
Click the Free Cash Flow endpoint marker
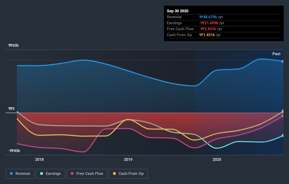click(283, 116)
